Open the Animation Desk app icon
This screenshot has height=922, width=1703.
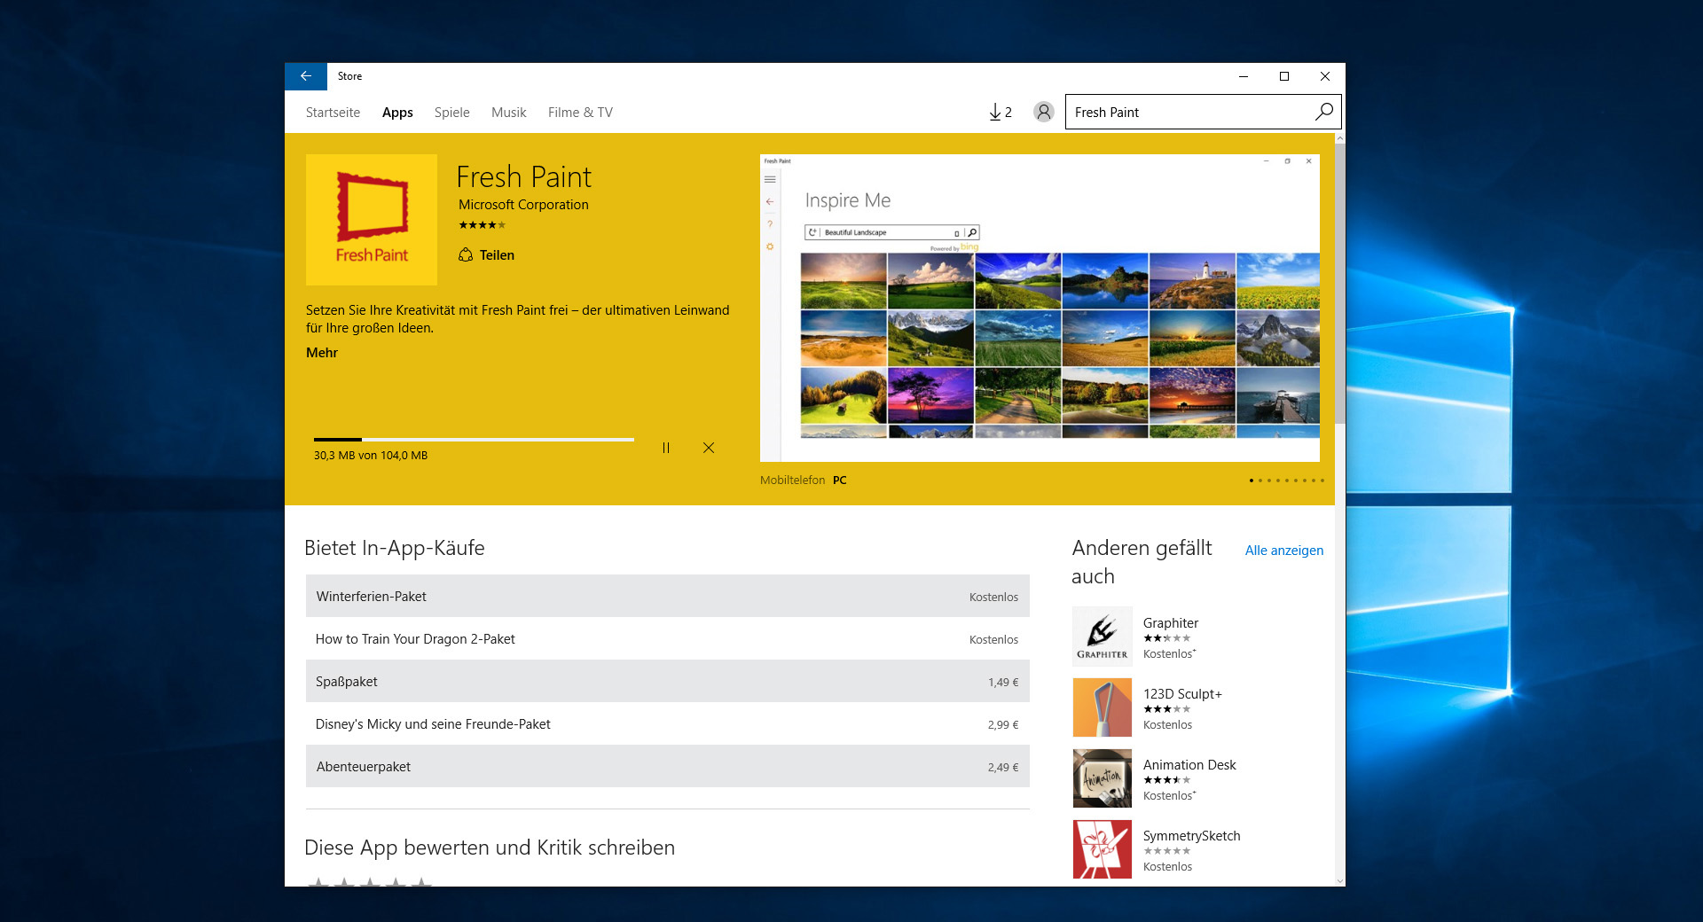coord(1102,778)
